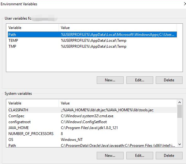Select NUMBER_OF_PROCESSORS system variable

pyautogui.click(x=92, y=134)
